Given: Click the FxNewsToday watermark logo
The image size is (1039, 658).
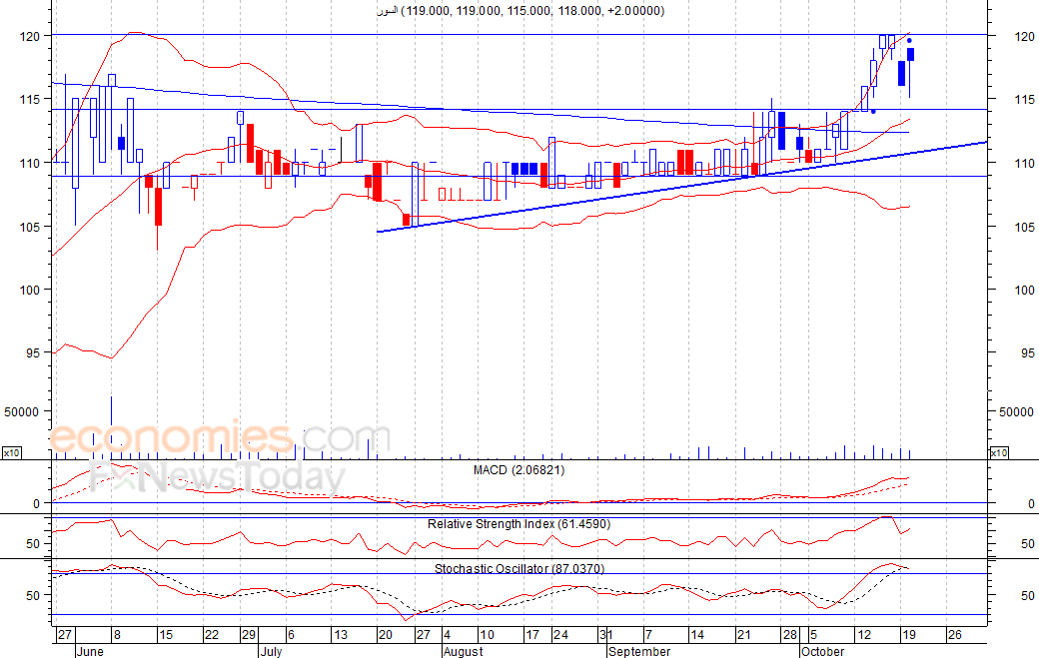Looking at the screenshot, I should [217, 476].
